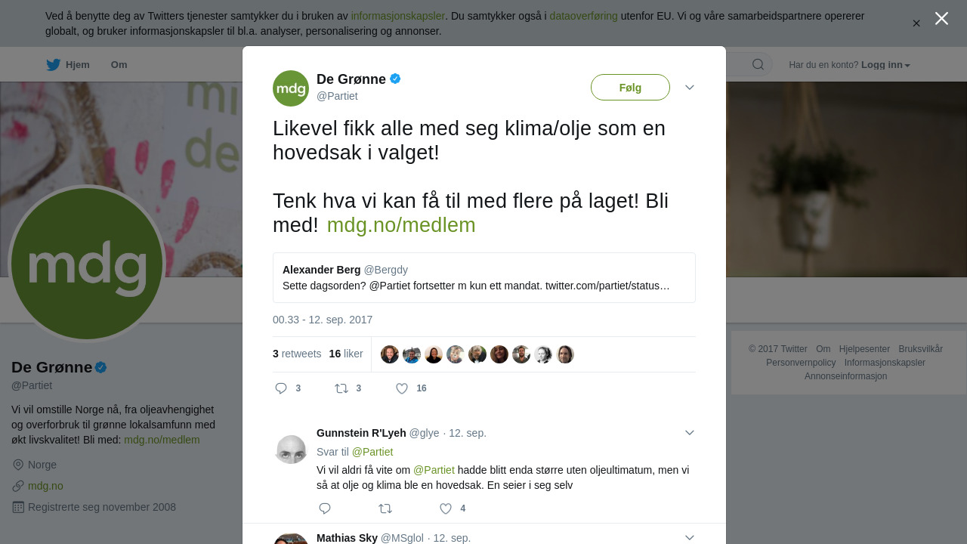Open options chevron on Gunnstein's reply
This screenshot has height=544, width=967.
[690, 433]
